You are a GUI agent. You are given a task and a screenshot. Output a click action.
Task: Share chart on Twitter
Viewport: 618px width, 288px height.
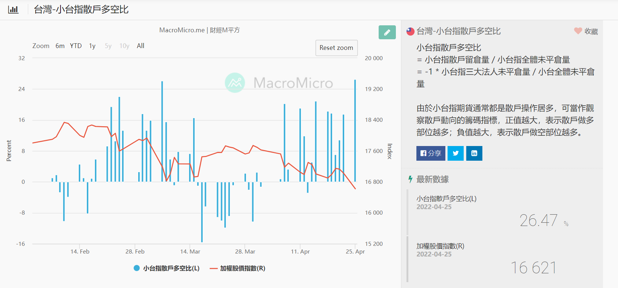click(456, 153)
